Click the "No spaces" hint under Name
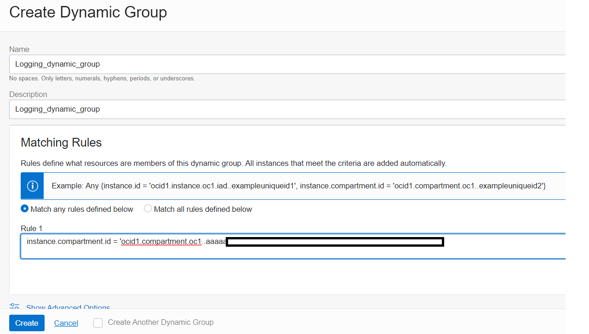 click(x=102, y=79)
